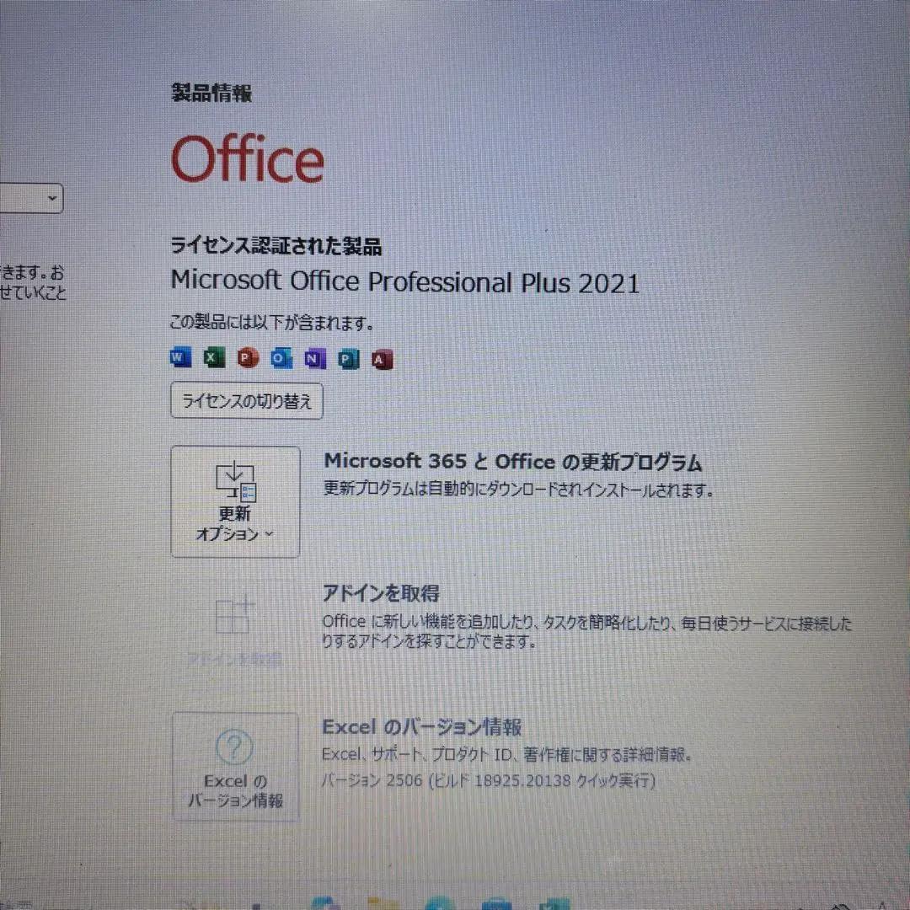
Task: Click the Word app icon
Action: click(x=180, y=357)
